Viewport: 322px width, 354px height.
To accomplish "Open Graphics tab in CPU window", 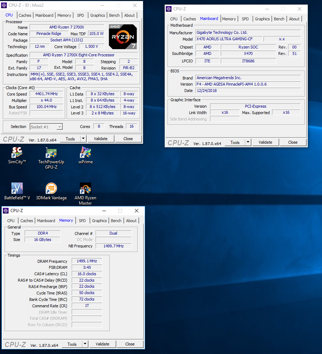I will (98, 15).
